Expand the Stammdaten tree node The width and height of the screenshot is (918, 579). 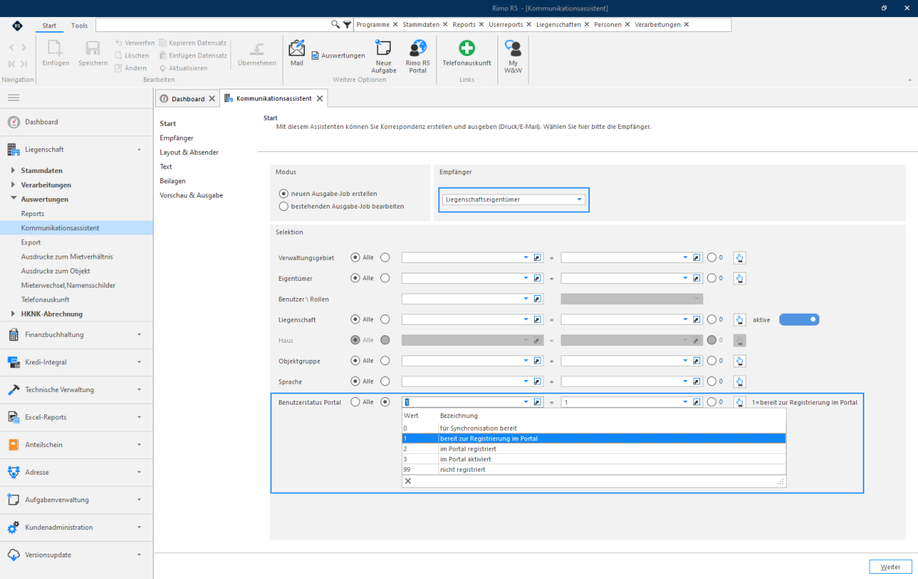[13, 171]
